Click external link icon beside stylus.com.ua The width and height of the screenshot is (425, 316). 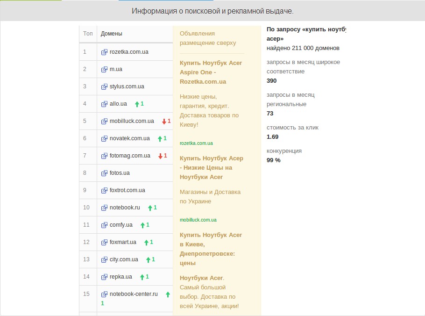tap(104, 86)
